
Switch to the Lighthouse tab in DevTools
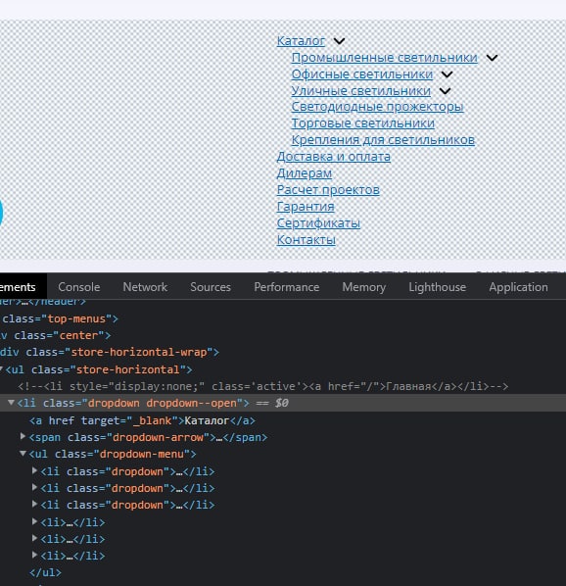[437, 287]
